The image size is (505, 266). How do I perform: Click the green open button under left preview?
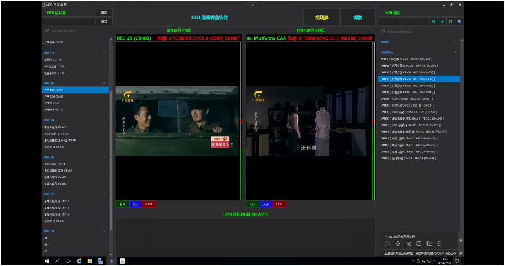[123, 204]
